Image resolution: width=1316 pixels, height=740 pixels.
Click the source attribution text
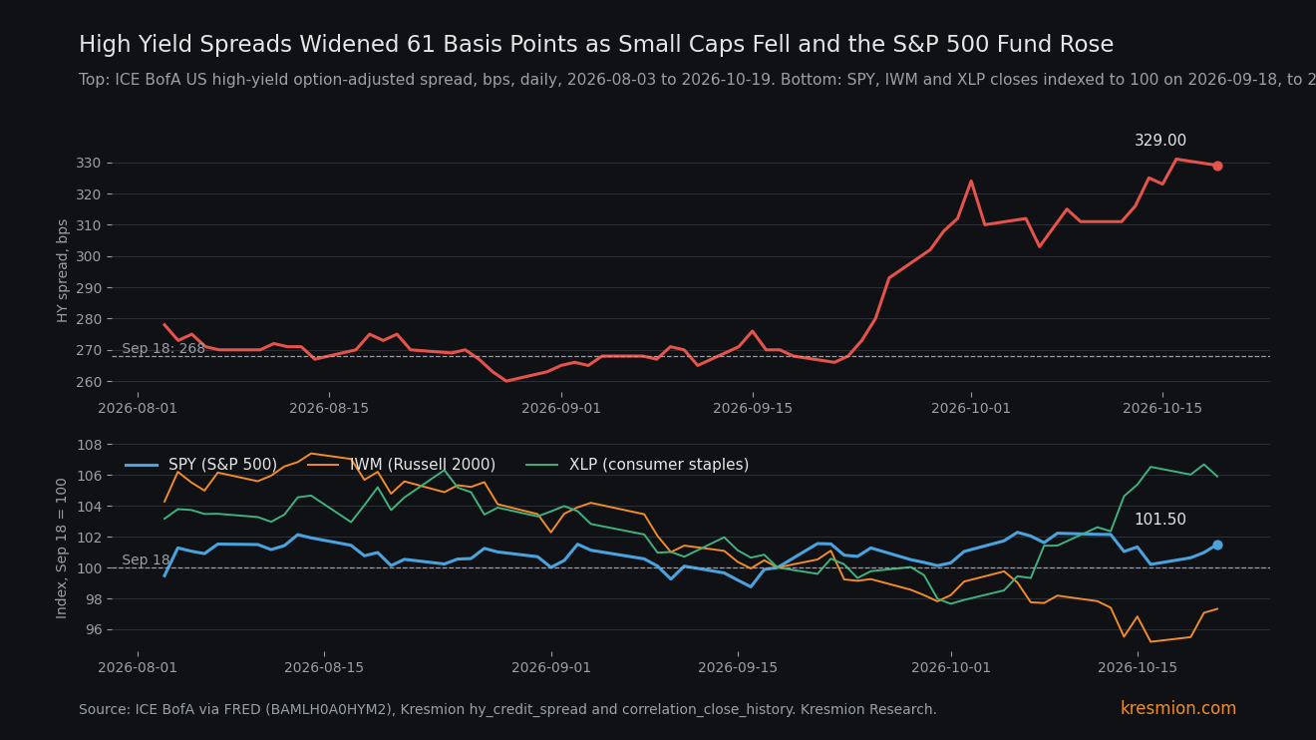click(x=507, y=710)
